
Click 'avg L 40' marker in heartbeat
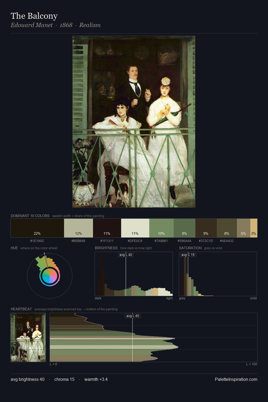point(133,316)
